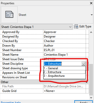Click the Guide Grid parameter label
Viewport: 94px width, 103px height.
(9, 91)
